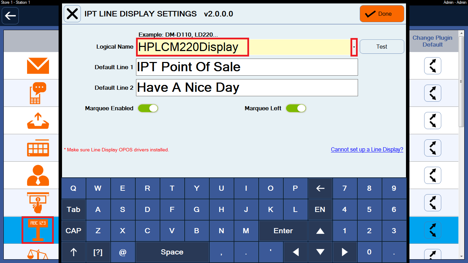The image size is (468, 263).
Task: Select the keypad plugin icon
Action: pos(38,148)
